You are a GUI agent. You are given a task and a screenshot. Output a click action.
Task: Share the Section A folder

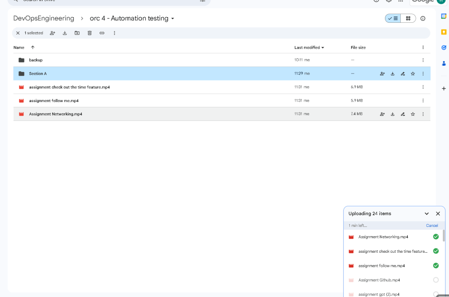coord(382,74)
